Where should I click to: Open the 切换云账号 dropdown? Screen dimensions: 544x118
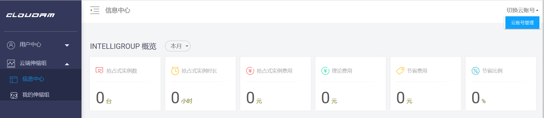[x=522, y=10]
